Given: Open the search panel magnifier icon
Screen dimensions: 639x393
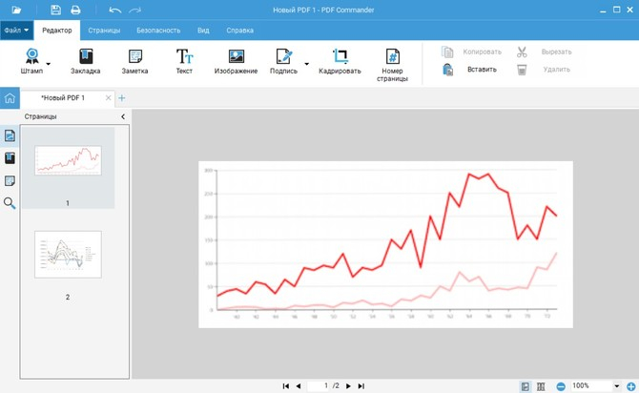Looking at the screenshot, I should pos(10,203).
